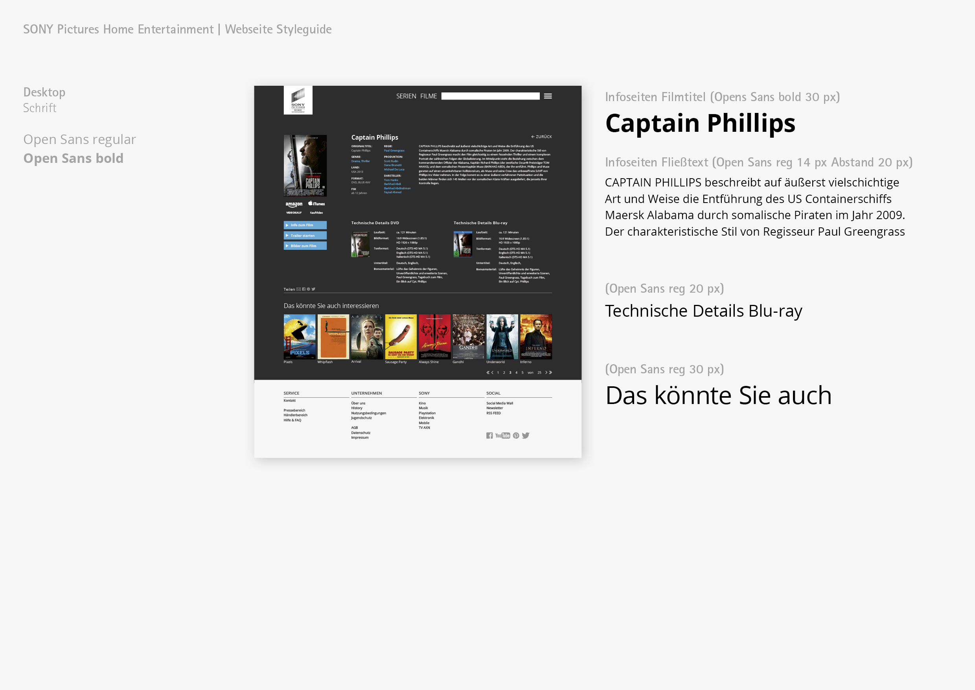
Task: Open Kontakt under SERVICE
Action: (290, 400)
